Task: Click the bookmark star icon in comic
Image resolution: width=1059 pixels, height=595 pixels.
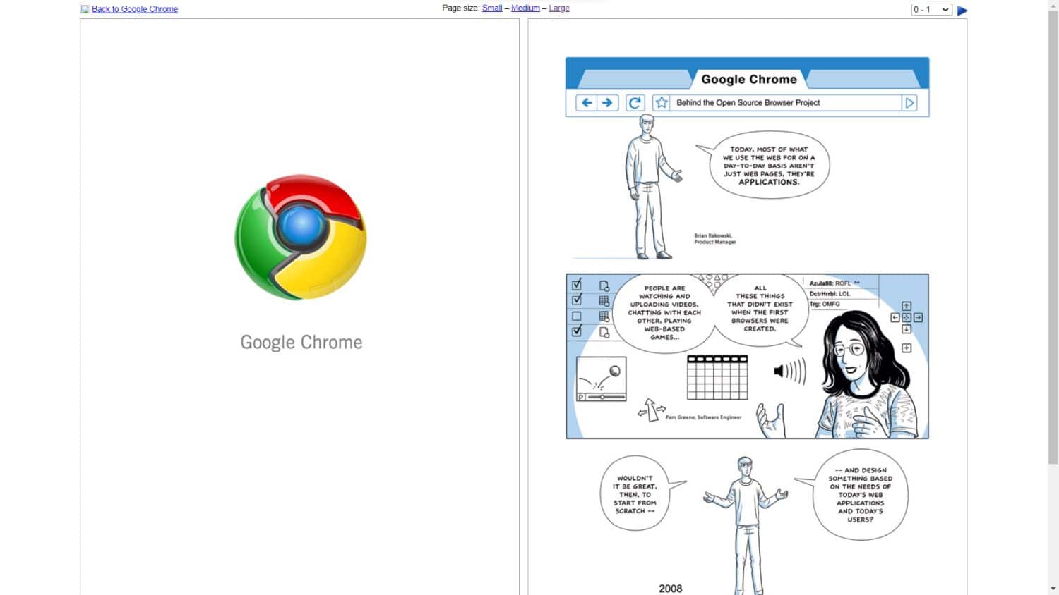Action: 662,103
